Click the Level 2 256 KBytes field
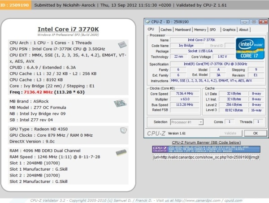Screen dimensions: 269x203 tap(234, 104)
